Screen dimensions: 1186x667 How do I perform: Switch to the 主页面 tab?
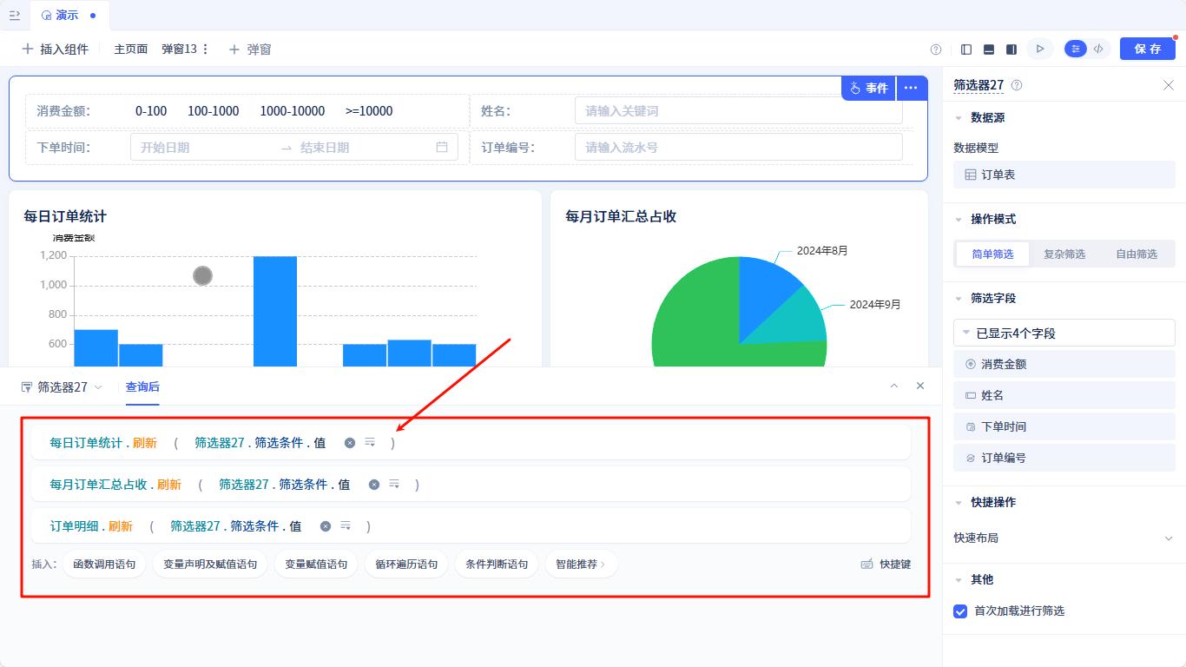[130, 49]
